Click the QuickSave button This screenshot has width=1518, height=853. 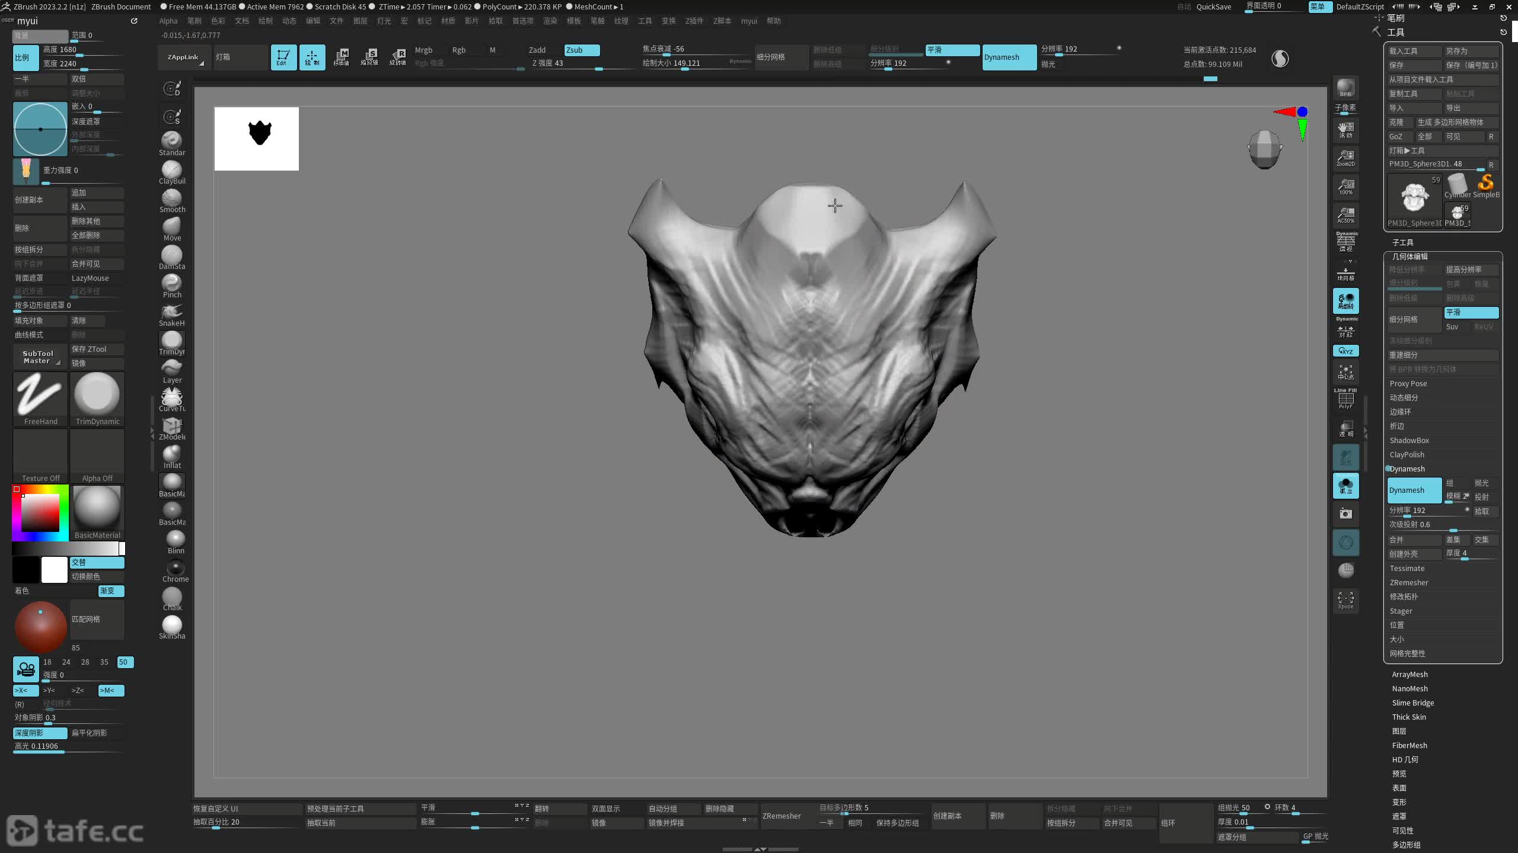click(1213, 7)
